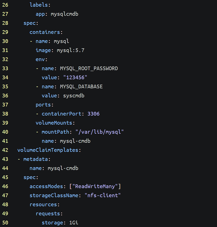
Task: Click the port number 3306
Action: [x=94, y=114]
